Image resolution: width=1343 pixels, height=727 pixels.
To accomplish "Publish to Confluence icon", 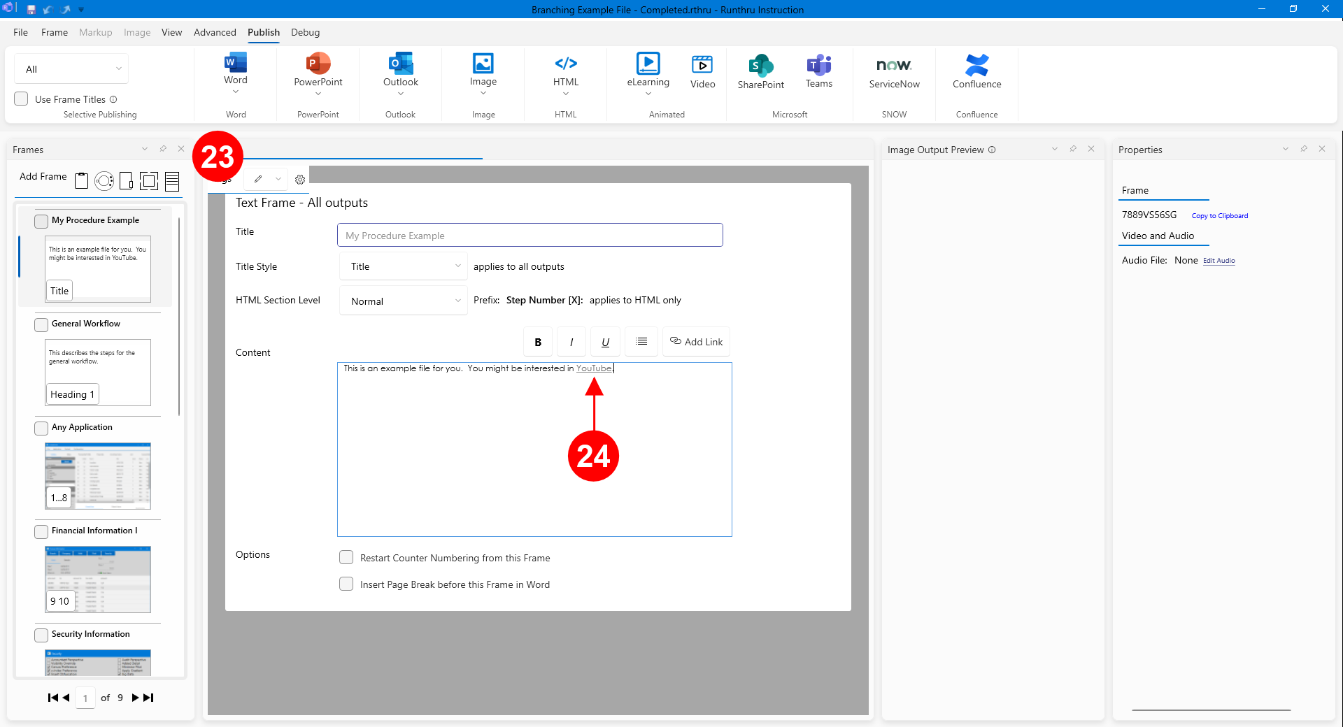I will tap(976, 66).
